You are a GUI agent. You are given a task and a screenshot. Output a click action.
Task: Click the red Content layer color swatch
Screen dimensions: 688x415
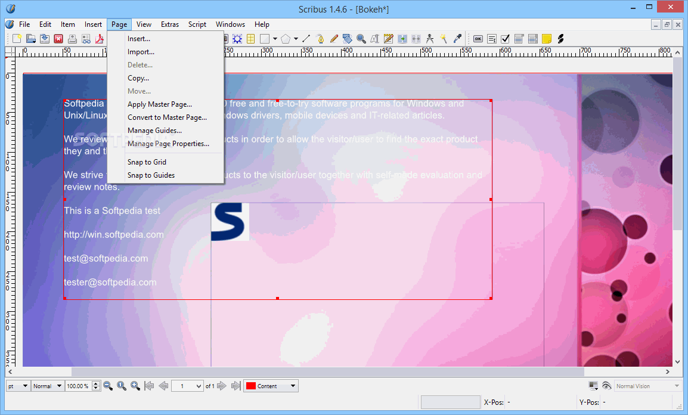point(251,386)
